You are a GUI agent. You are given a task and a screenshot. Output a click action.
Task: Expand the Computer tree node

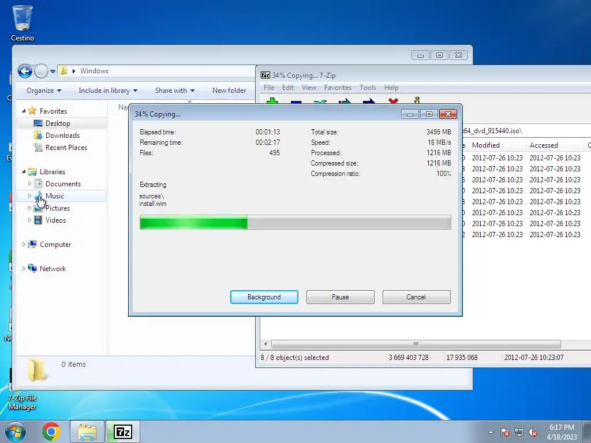tap(24, 244)
